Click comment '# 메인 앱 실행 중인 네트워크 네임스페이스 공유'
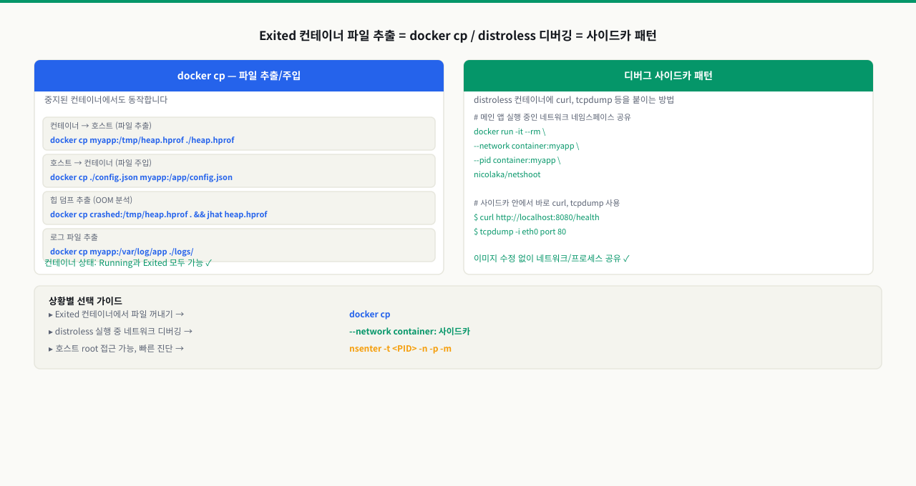This screenshot has width=916, height=486. point(552,117)
